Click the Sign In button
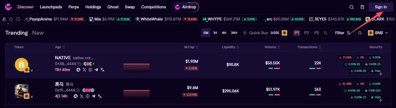Screen dimensions: 396x108 381,7
